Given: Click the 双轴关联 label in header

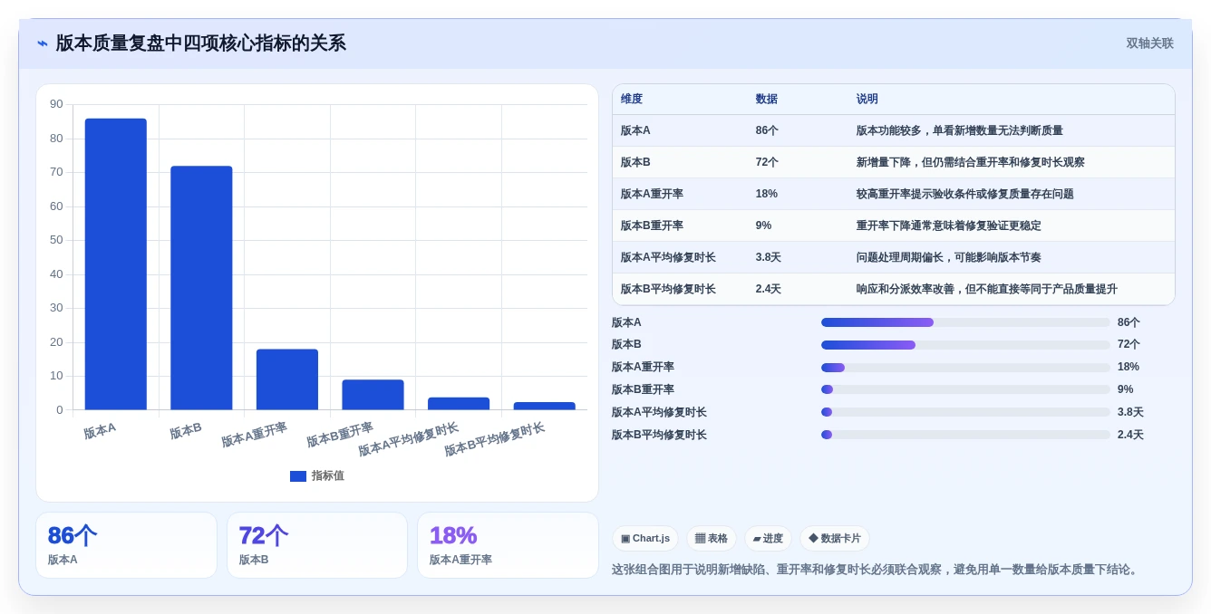Looking at the screenshot, I should tap(1149, 43).
